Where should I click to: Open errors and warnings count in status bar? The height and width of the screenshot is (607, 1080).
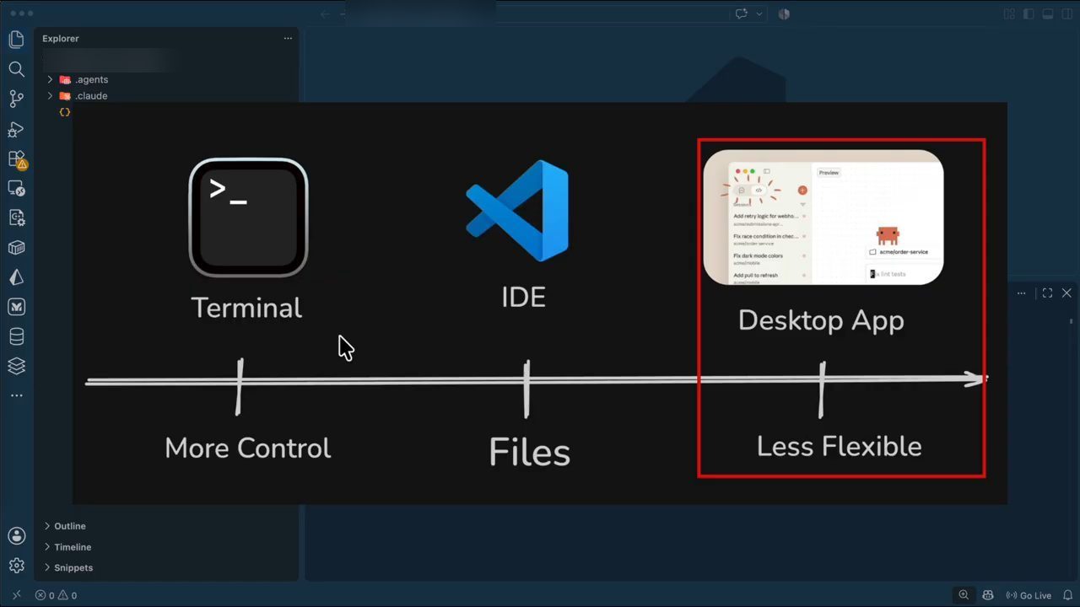56,595
